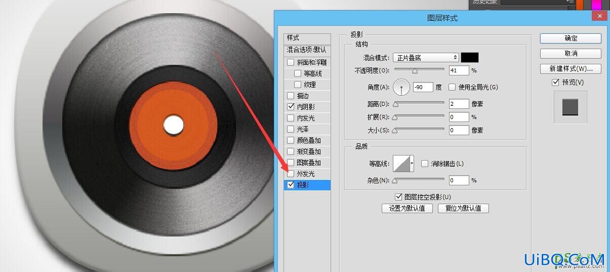Viewport: 610px width, 272px height.
Task: Enable the 颜色叠加 checkbox
Action: coord(291,140)
